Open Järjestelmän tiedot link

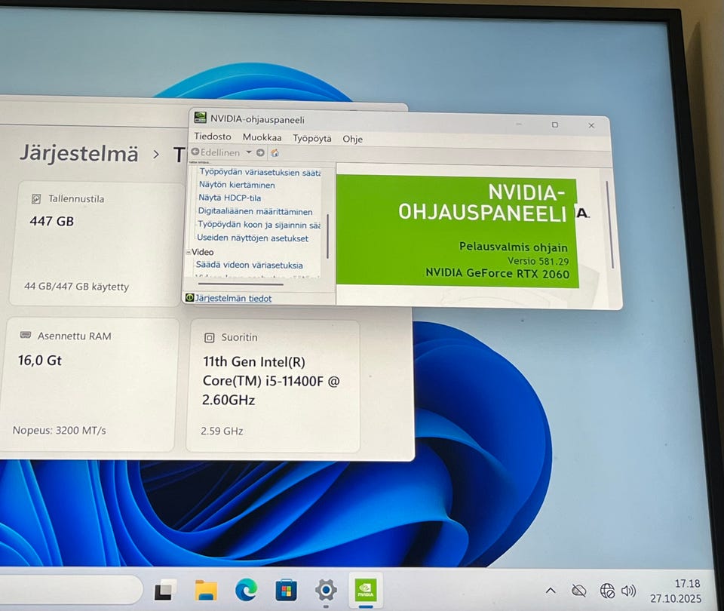[x=233, y=299]
